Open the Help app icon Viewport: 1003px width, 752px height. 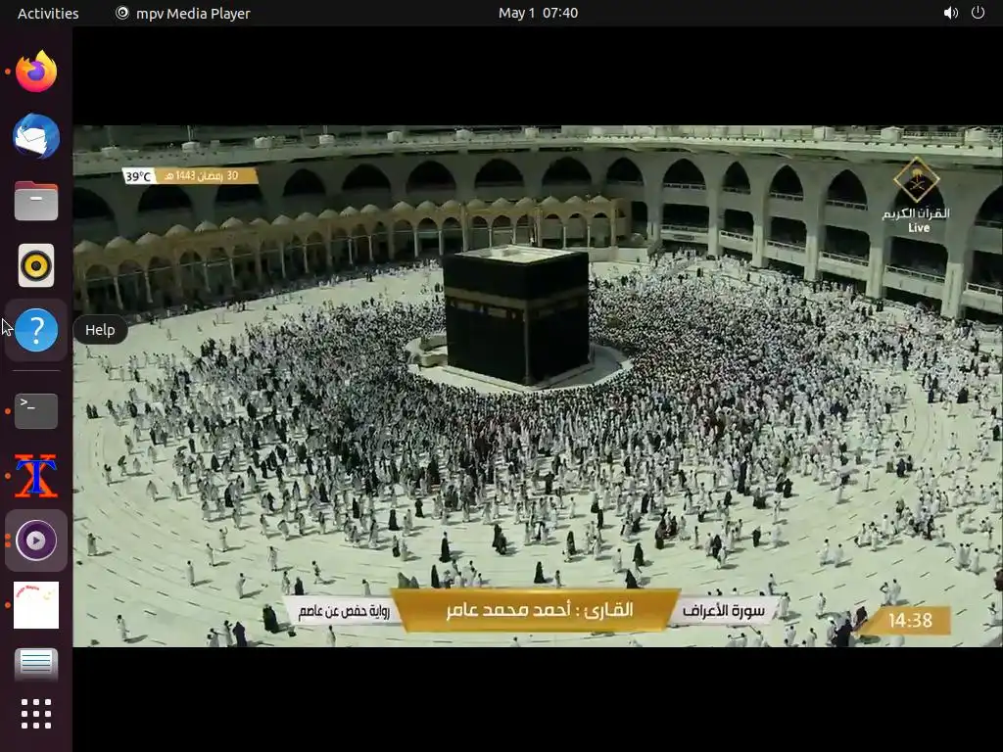coord(36,330)
